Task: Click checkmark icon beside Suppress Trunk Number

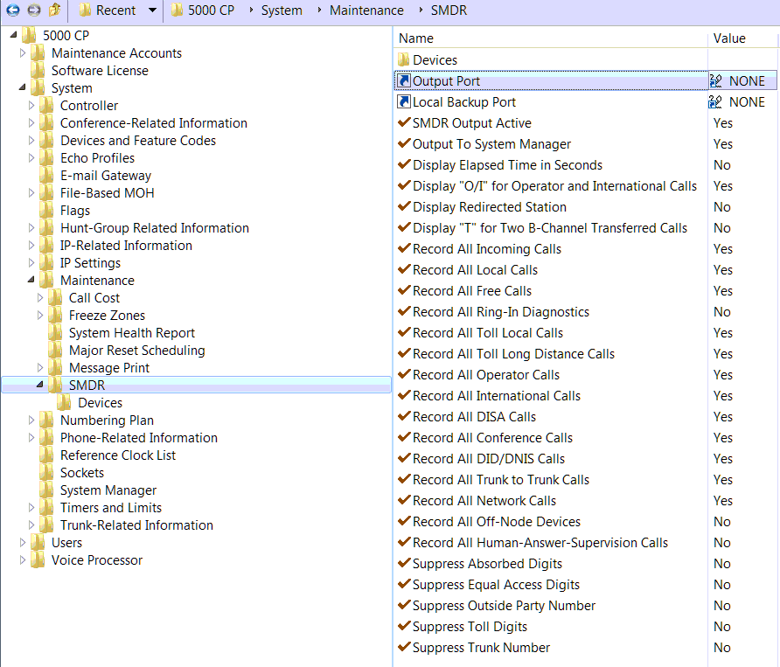Action: pos(404,647)
